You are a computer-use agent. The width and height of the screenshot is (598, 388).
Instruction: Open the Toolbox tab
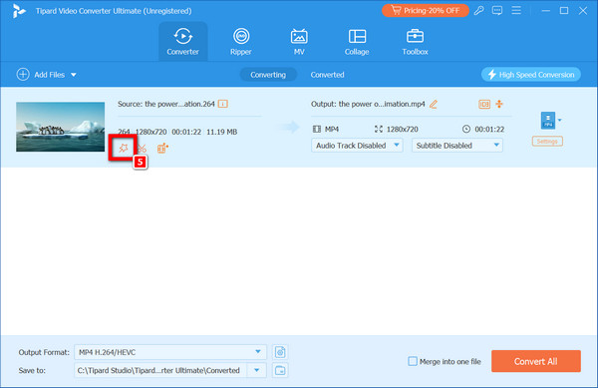click(415, 41)
